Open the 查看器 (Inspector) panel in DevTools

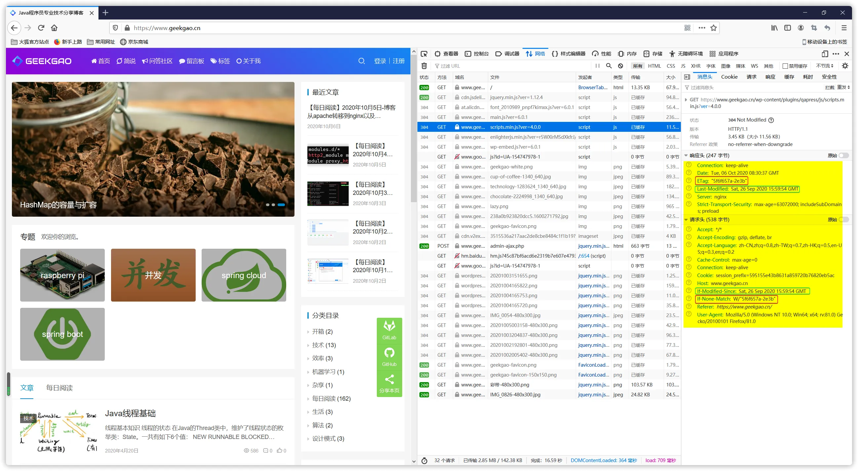click(448, 54)
